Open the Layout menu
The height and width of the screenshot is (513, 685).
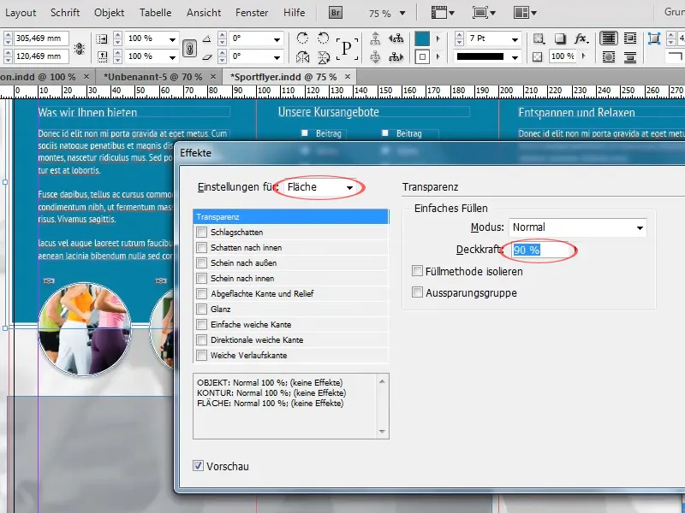coord(21,13)
